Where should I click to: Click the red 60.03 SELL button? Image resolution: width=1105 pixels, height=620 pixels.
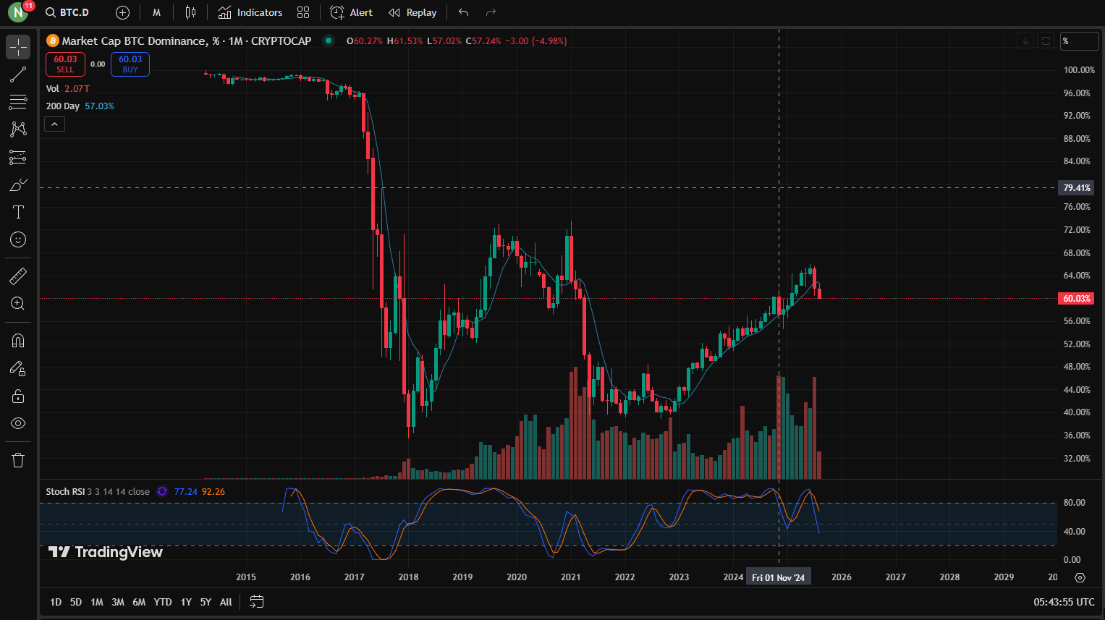tap(65, 64)
